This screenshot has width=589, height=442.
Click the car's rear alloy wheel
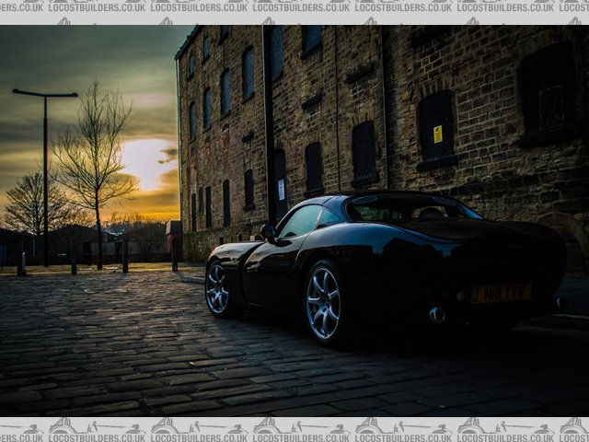point(324,302)
